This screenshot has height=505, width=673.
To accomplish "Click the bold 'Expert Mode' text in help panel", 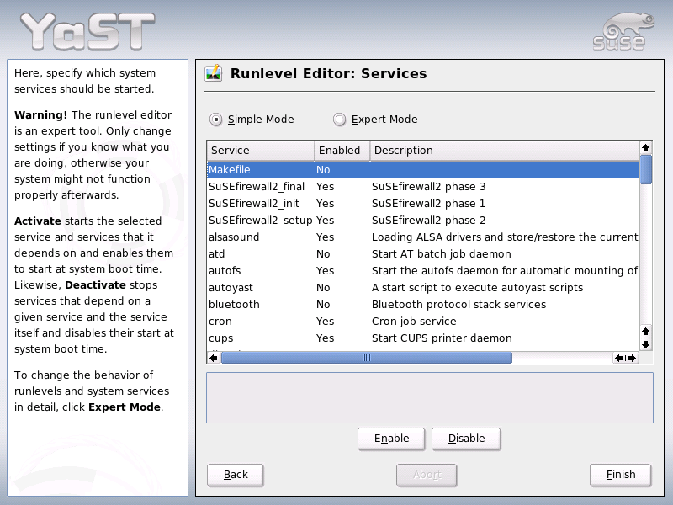I will coord(125,407).
